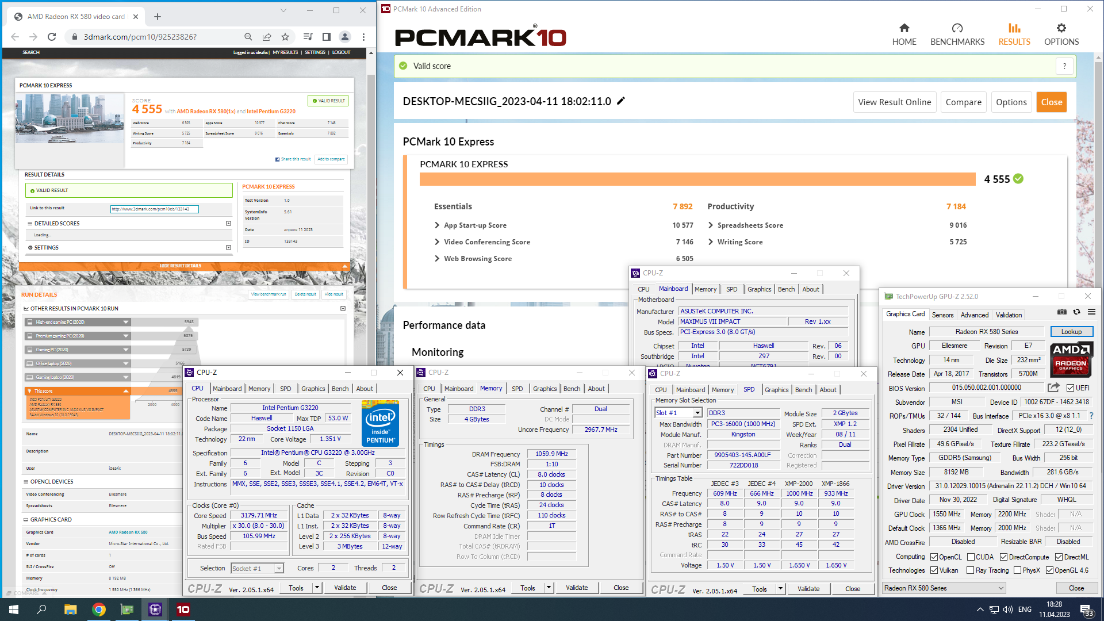Take a GPU-Z screenshot with camera icon
Screen dimensions: 1104x621
pos(1062,312)
